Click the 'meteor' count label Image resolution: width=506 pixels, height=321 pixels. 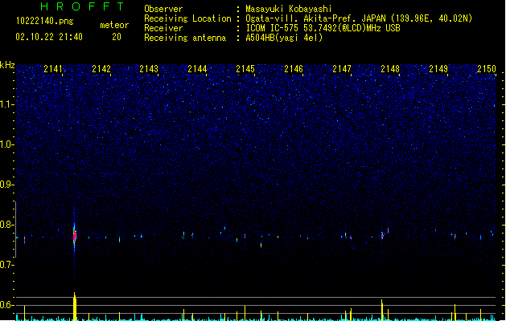click(x=114, y=25)
